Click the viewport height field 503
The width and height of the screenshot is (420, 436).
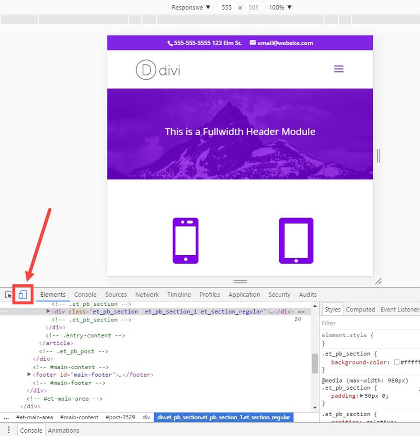[253, 8]
